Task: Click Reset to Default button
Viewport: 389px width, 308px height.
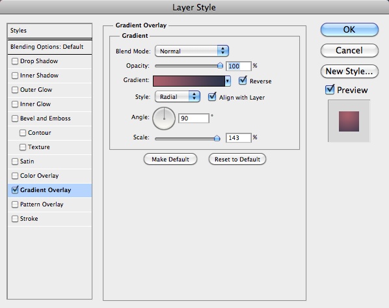Action: (237, 160)
